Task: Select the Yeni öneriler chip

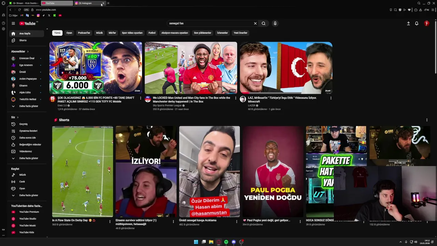Action: (240, 33)
